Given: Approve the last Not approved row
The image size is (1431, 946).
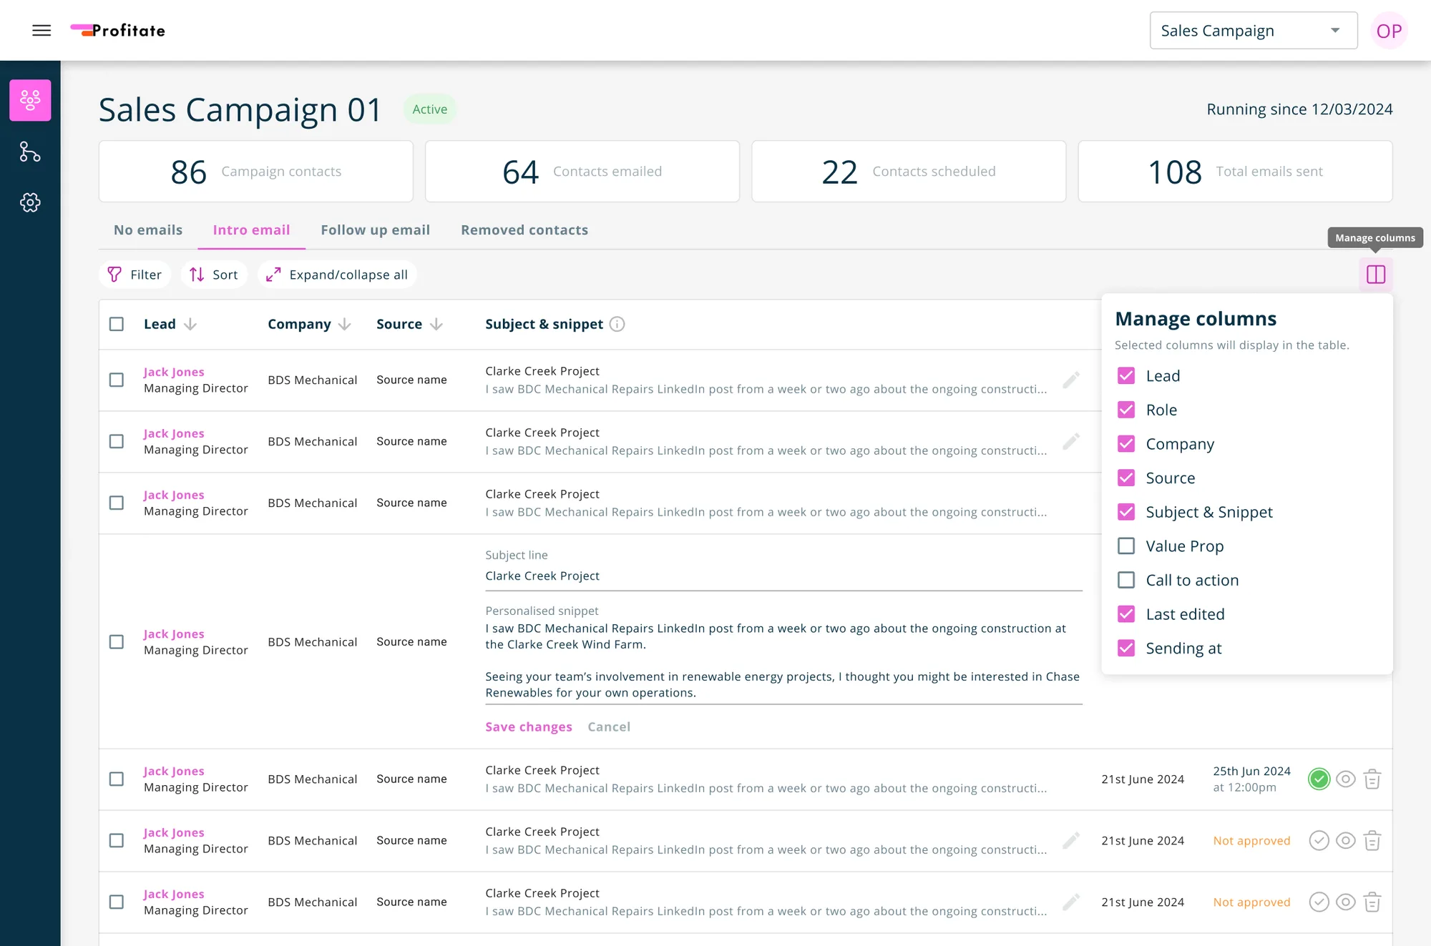Looking at the screenshot, I should point(1319,902).
